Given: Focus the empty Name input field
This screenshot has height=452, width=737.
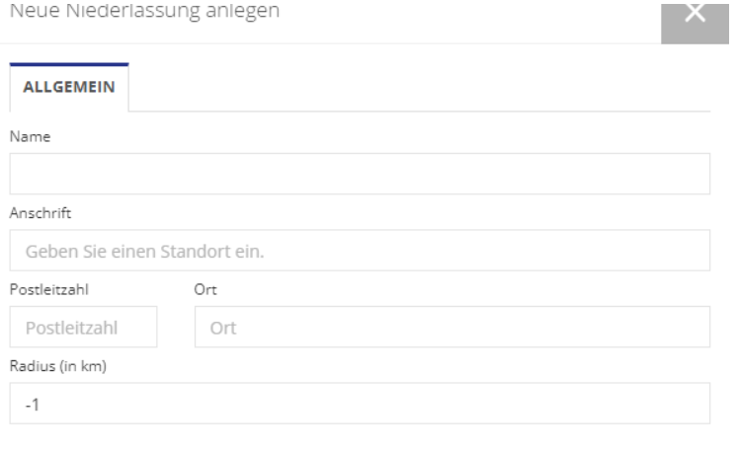Looking at the screenshot, I should coord(360,174).
